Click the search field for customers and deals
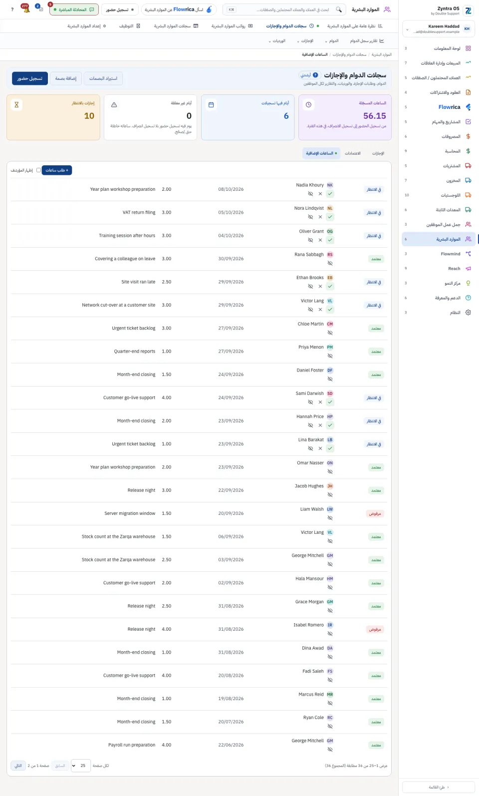This screenshot has width=479, height=796. click(x=284, y=9)
